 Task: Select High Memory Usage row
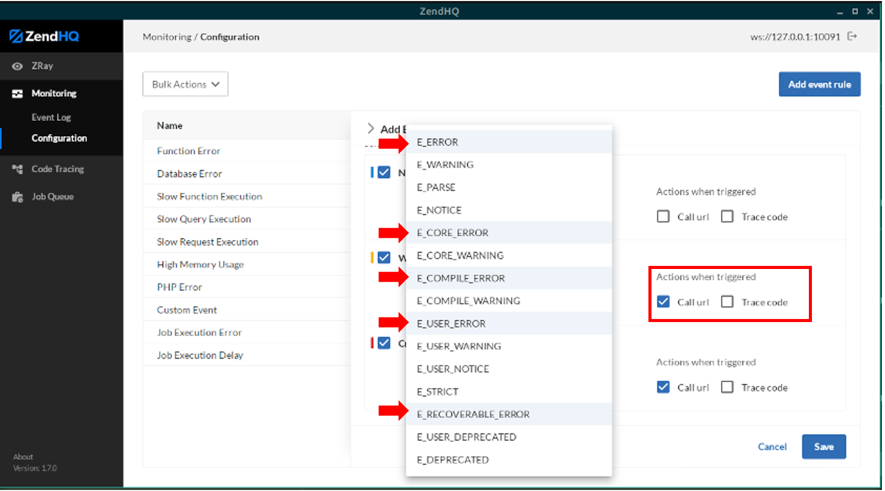247,265
